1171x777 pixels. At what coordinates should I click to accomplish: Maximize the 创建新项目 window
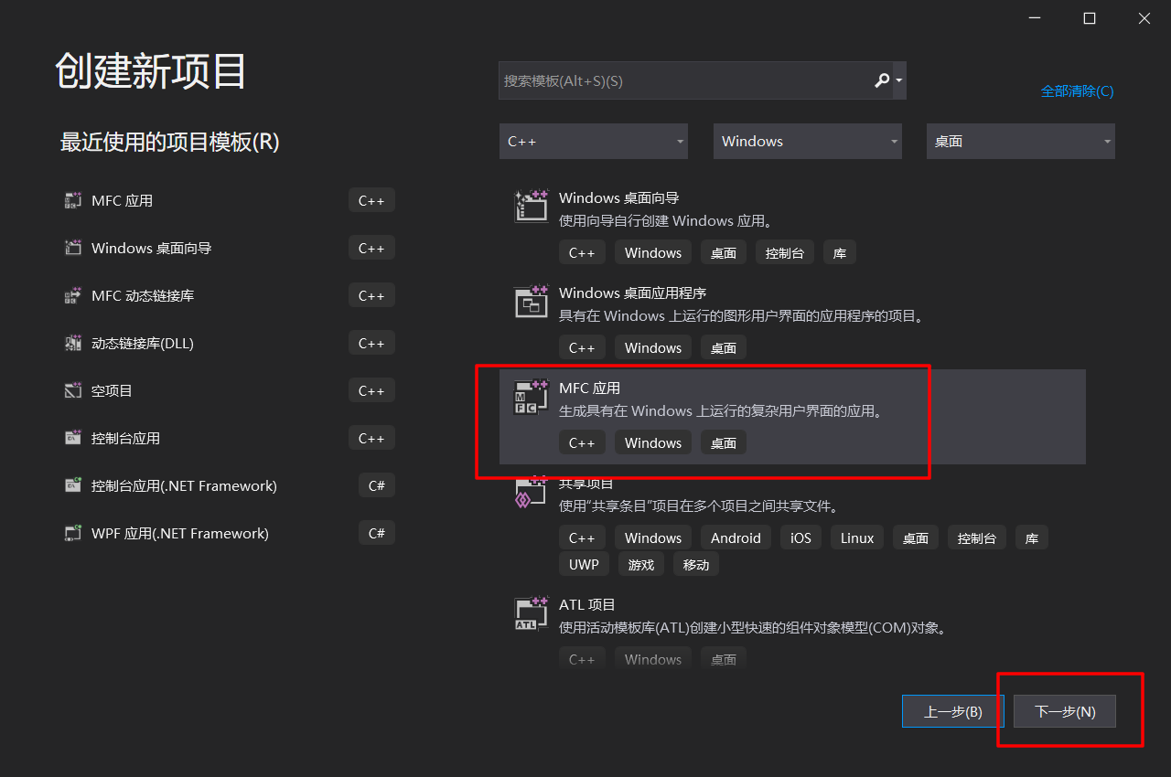(x=1090, y=18)
